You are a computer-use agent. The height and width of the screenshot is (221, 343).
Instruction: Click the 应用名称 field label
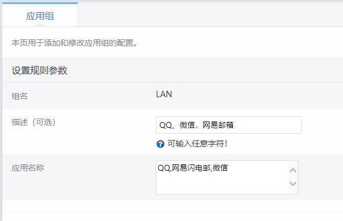click(28, 168)
